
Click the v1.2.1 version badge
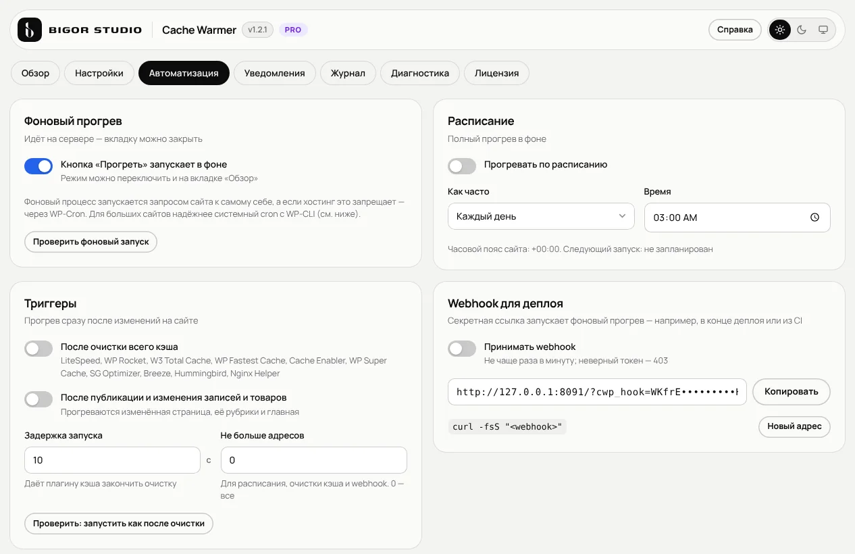(x=258, y=30)
